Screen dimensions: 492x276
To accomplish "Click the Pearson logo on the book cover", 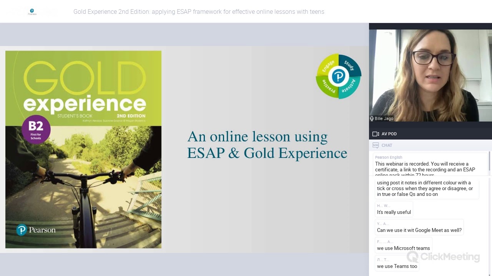I will (x=36, y=230).
